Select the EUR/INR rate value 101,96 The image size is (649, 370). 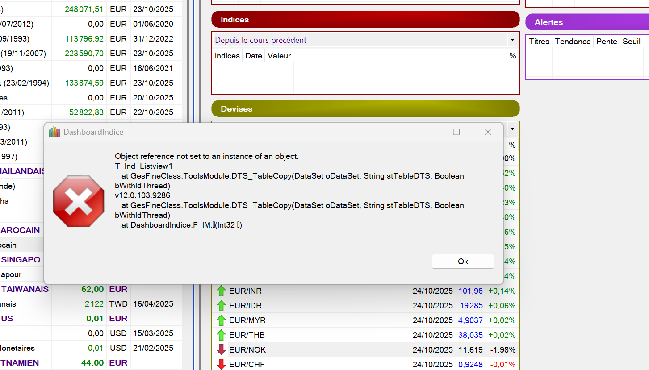tap(470, 291)
